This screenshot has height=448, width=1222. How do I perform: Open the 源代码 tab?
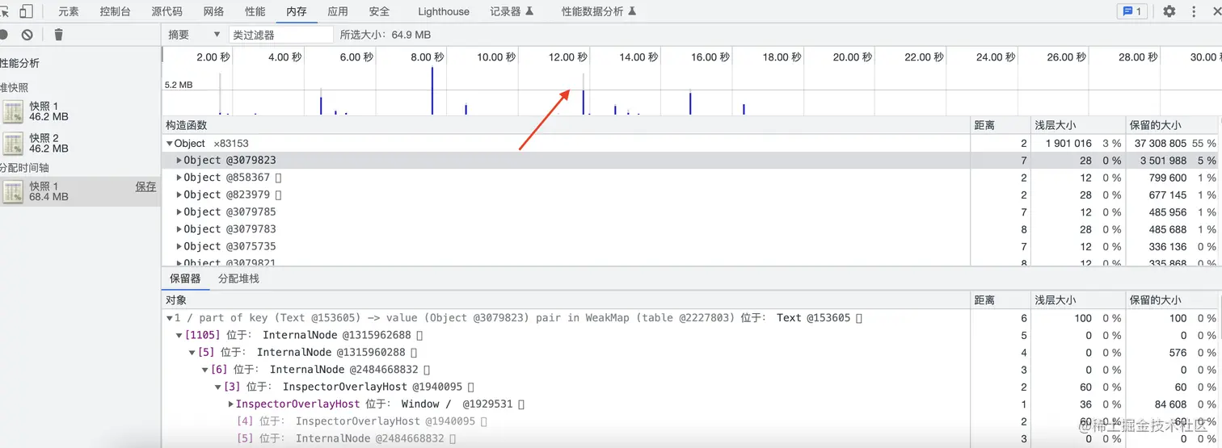pos(166,11)
